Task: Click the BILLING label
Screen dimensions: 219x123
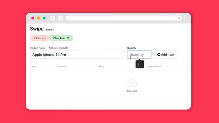Action: (50, 30)
